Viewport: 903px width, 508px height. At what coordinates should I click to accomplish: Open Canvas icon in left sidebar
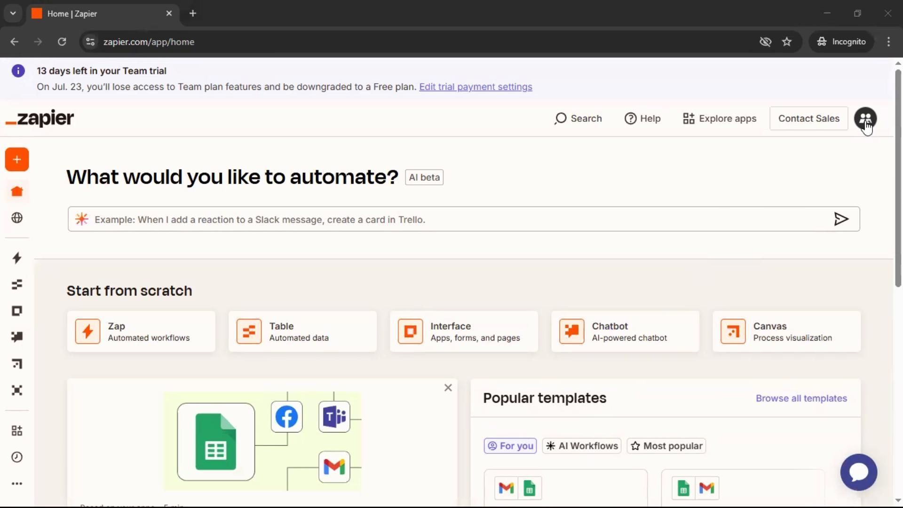(x=17, y=364)
